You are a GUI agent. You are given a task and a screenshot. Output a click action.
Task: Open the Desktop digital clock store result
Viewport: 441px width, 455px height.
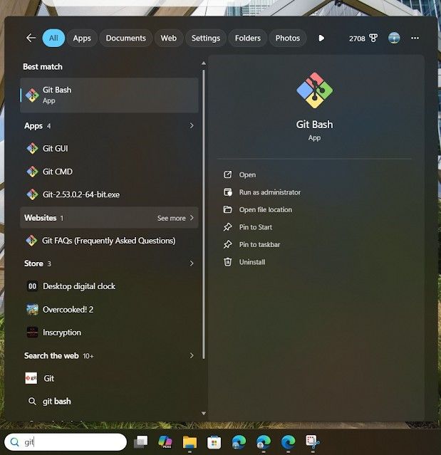[x=78, y=286]
